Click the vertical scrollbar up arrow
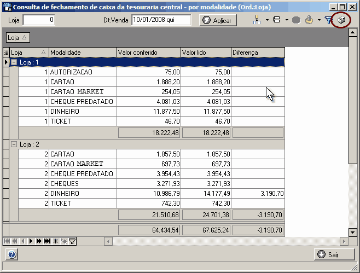Image resolution: width=360 pixels, height=273 pixels. pos(353,32)
